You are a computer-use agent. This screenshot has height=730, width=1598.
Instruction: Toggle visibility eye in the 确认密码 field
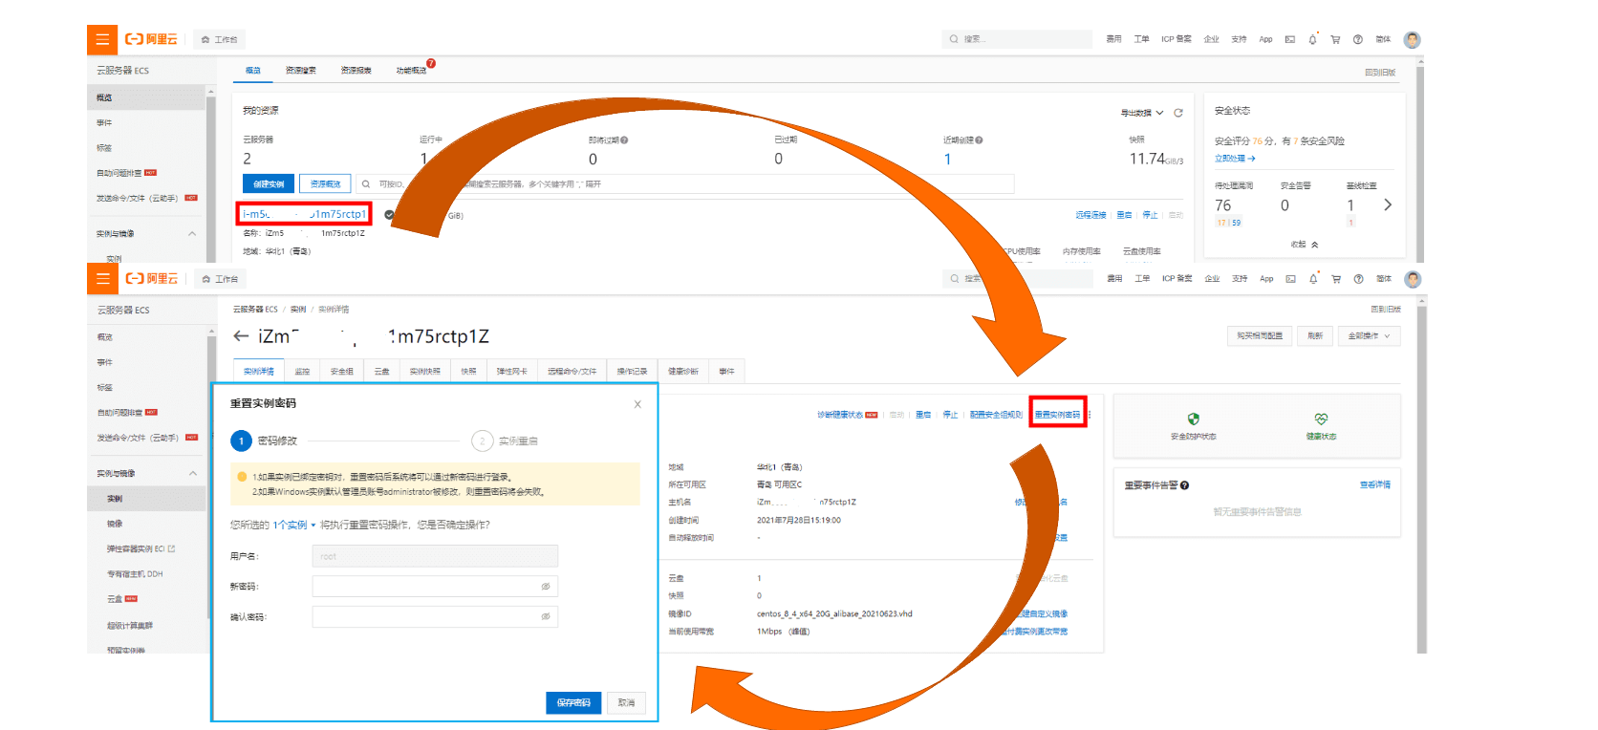pos(546,616)
